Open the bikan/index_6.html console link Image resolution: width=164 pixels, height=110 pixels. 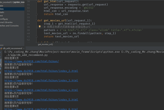41,109
